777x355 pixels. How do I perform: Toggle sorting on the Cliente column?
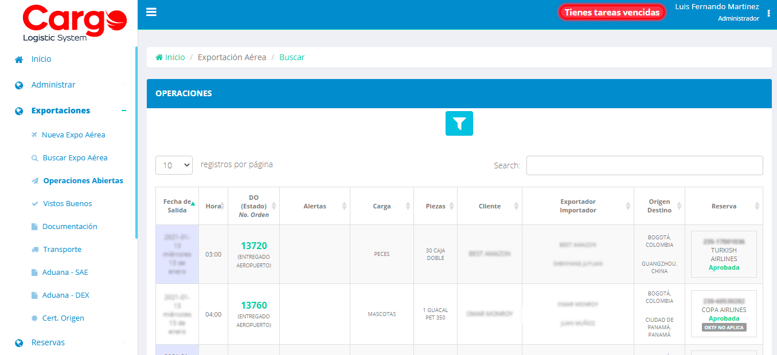(489, 206)
